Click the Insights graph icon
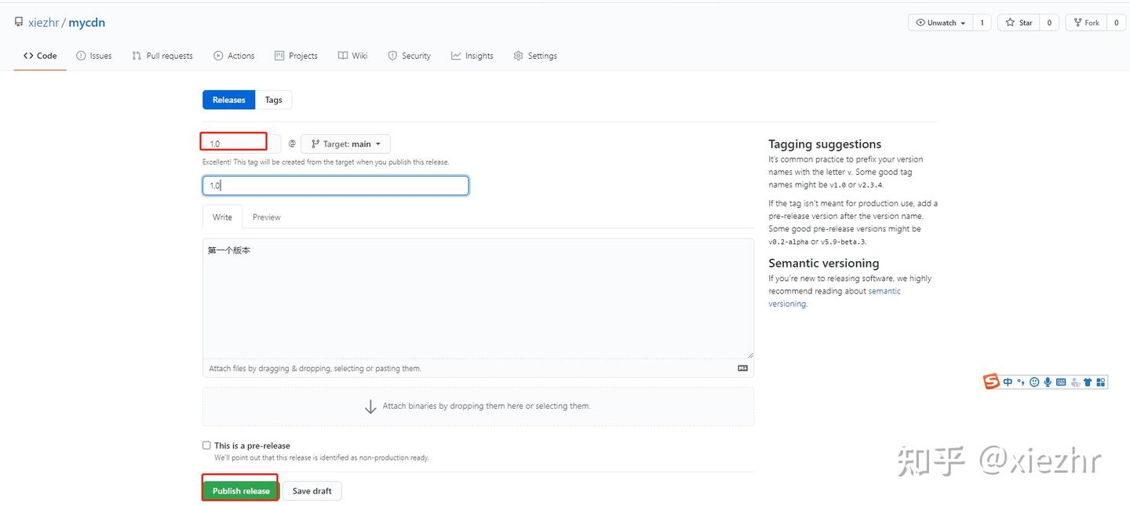 456,56
